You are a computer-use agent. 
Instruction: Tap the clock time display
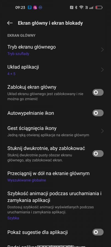(20, 7)
